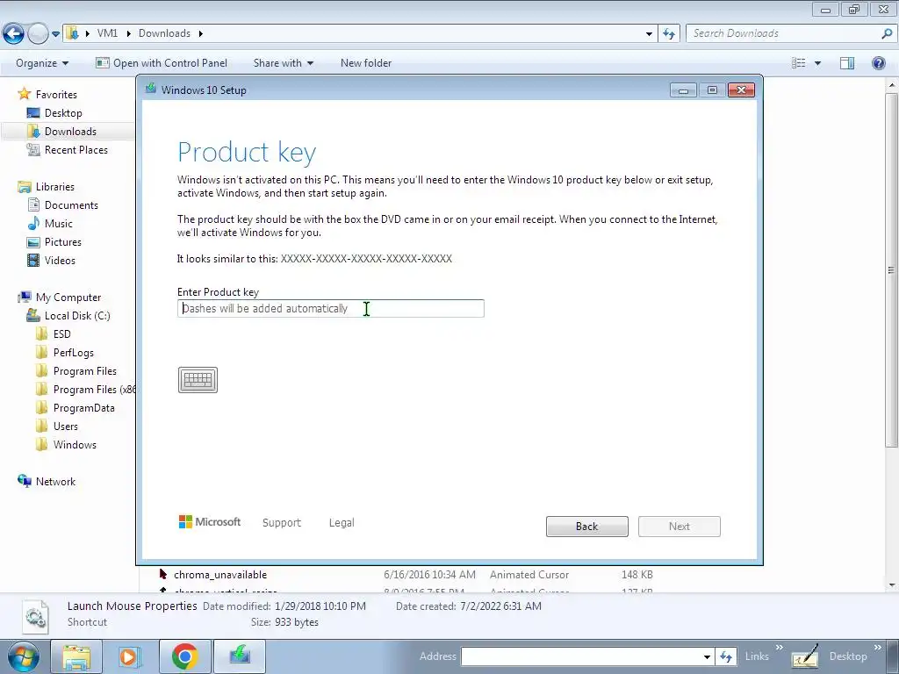Viewport: 899px width, 674px height.
Task: Go Back in Windows 10 Setup
Action: coord(587,527)
